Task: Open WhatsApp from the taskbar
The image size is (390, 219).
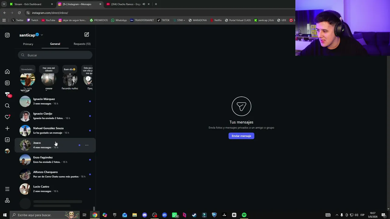Action: [175, 215]
